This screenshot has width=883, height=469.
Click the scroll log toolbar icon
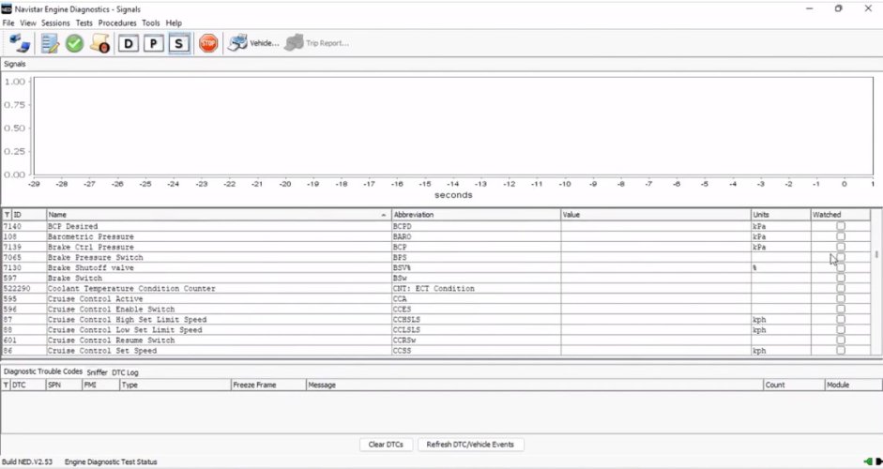click(99, 43)
